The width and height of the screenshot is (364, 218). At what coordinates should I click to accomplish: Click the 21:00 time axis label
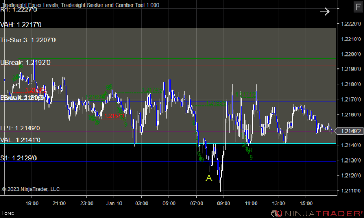pyautogui.click(x=59, y=203)
